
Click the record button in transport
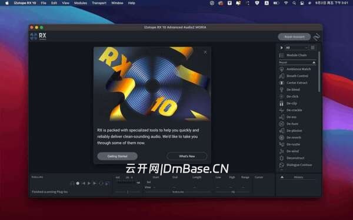point(78,184)
